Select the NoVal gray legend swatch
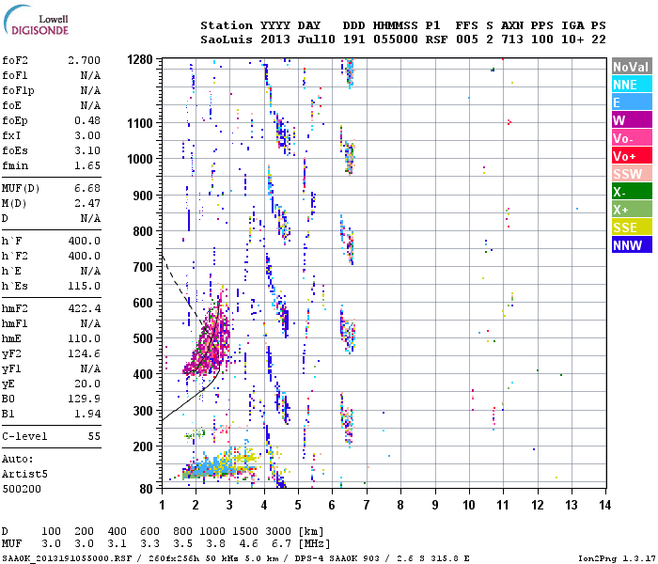 (632, 67)
